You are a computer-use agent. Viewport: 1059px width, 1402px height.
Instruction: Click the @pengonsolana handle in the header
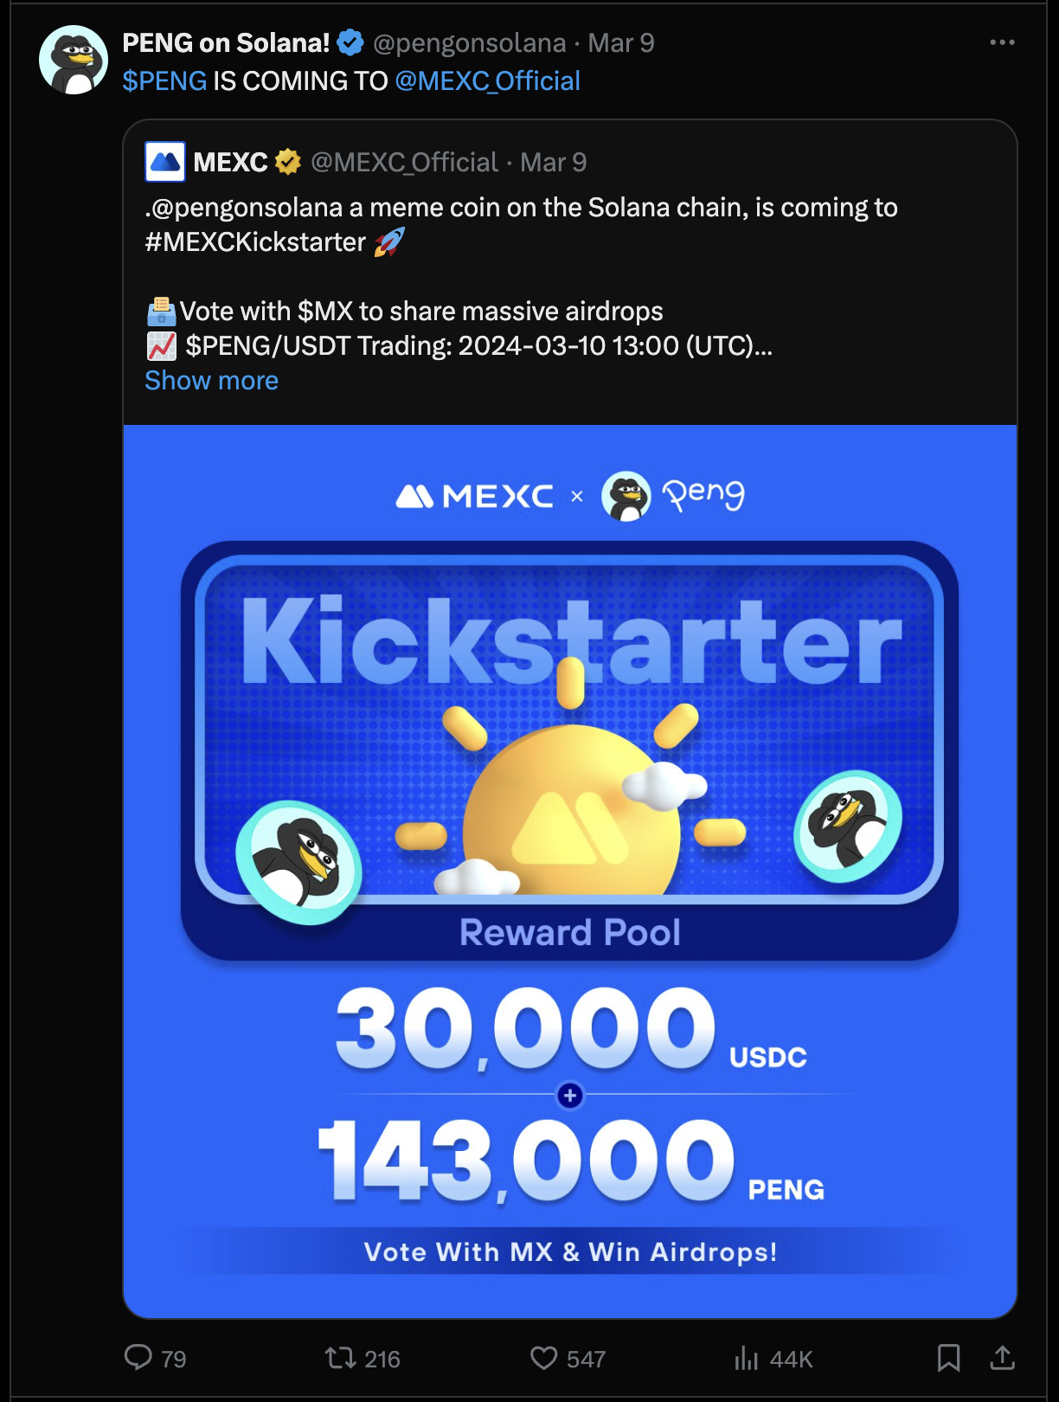point(469,42)
